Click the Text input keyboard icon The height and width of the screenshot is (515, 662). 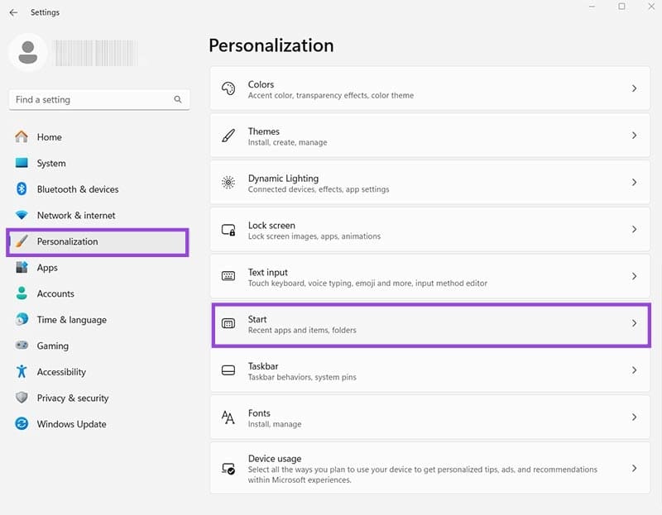228,276
